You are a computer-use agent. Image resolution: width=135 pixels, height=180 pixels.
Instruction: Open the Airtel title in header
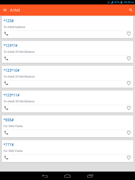[x=15, y=10]
